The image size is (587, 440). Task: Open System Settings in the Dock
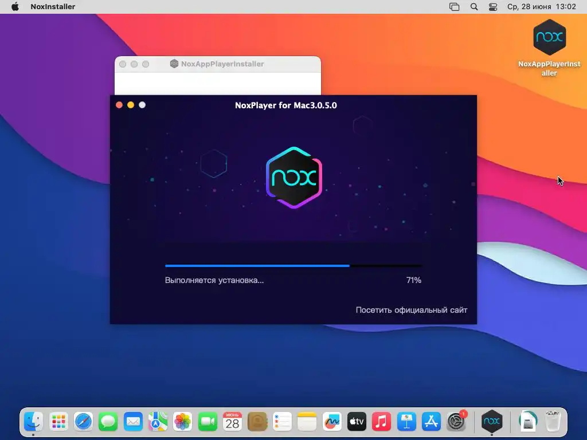456,422
